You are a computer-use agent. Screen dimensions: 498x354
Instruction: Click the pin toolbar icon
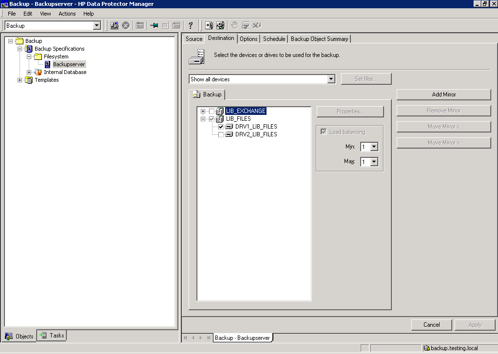[x=154, y=25]
